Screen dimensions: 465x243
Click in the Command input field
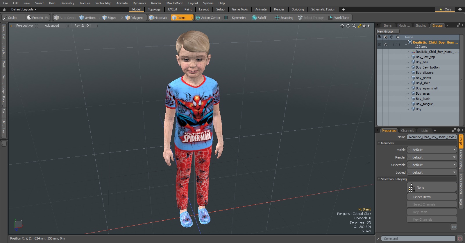(x=418, y=239)
